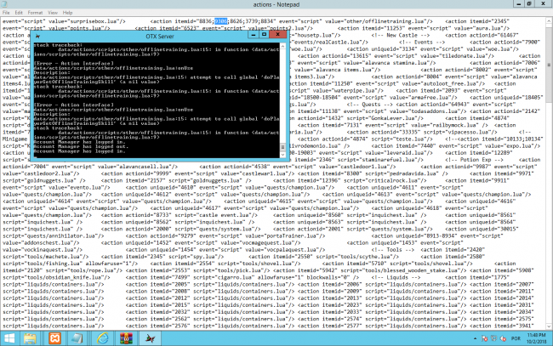Open the View menu in Notepad
Image resolution: width=553 pixels, height=346 pixels.
pyautogui.click(x=53, y=13)
